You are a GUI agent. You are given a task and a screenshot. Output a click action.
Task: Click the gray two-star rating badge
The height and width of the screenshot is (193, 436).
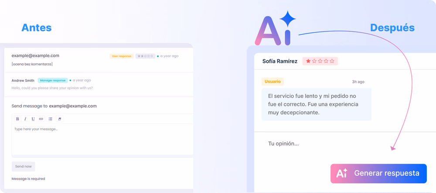(145, 56)
